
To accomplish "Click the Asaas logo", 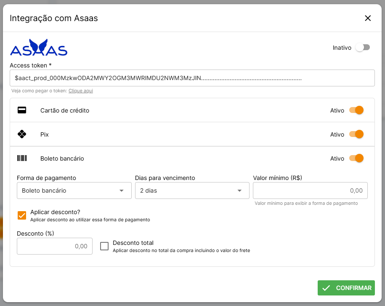I will tap(39, 48).
